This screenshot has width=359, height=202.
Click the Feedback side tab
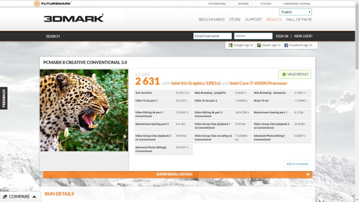point(4,98)
